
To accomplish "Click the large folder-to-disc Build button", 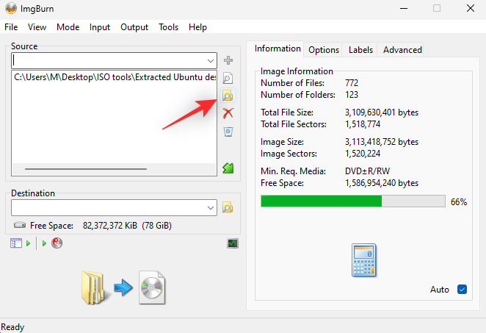I will [x=123, y=287].
